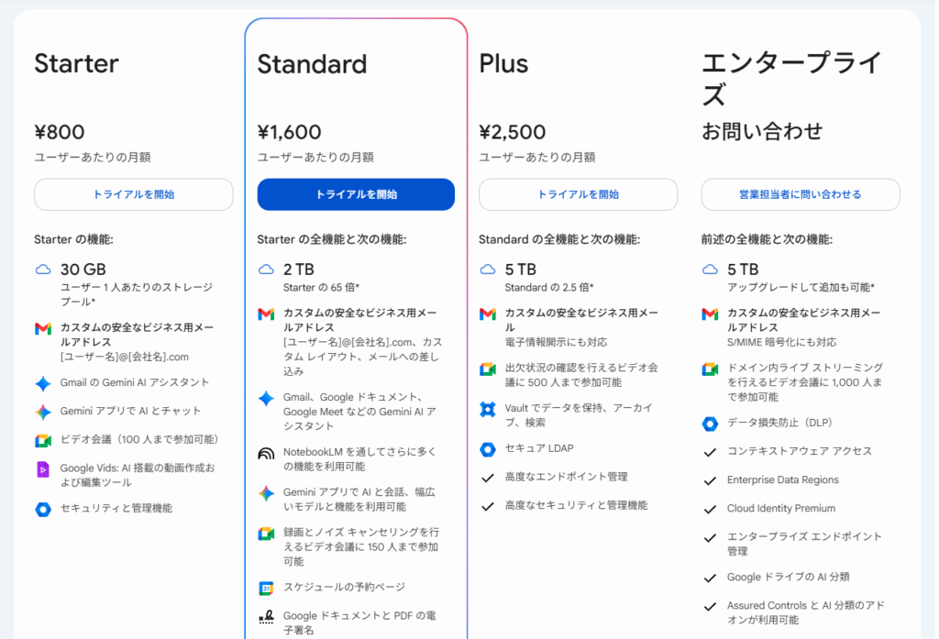939x639 pixels.
Task: Click the Plus plan トライアルを開始 button
Action: click(x=578, y=194)
